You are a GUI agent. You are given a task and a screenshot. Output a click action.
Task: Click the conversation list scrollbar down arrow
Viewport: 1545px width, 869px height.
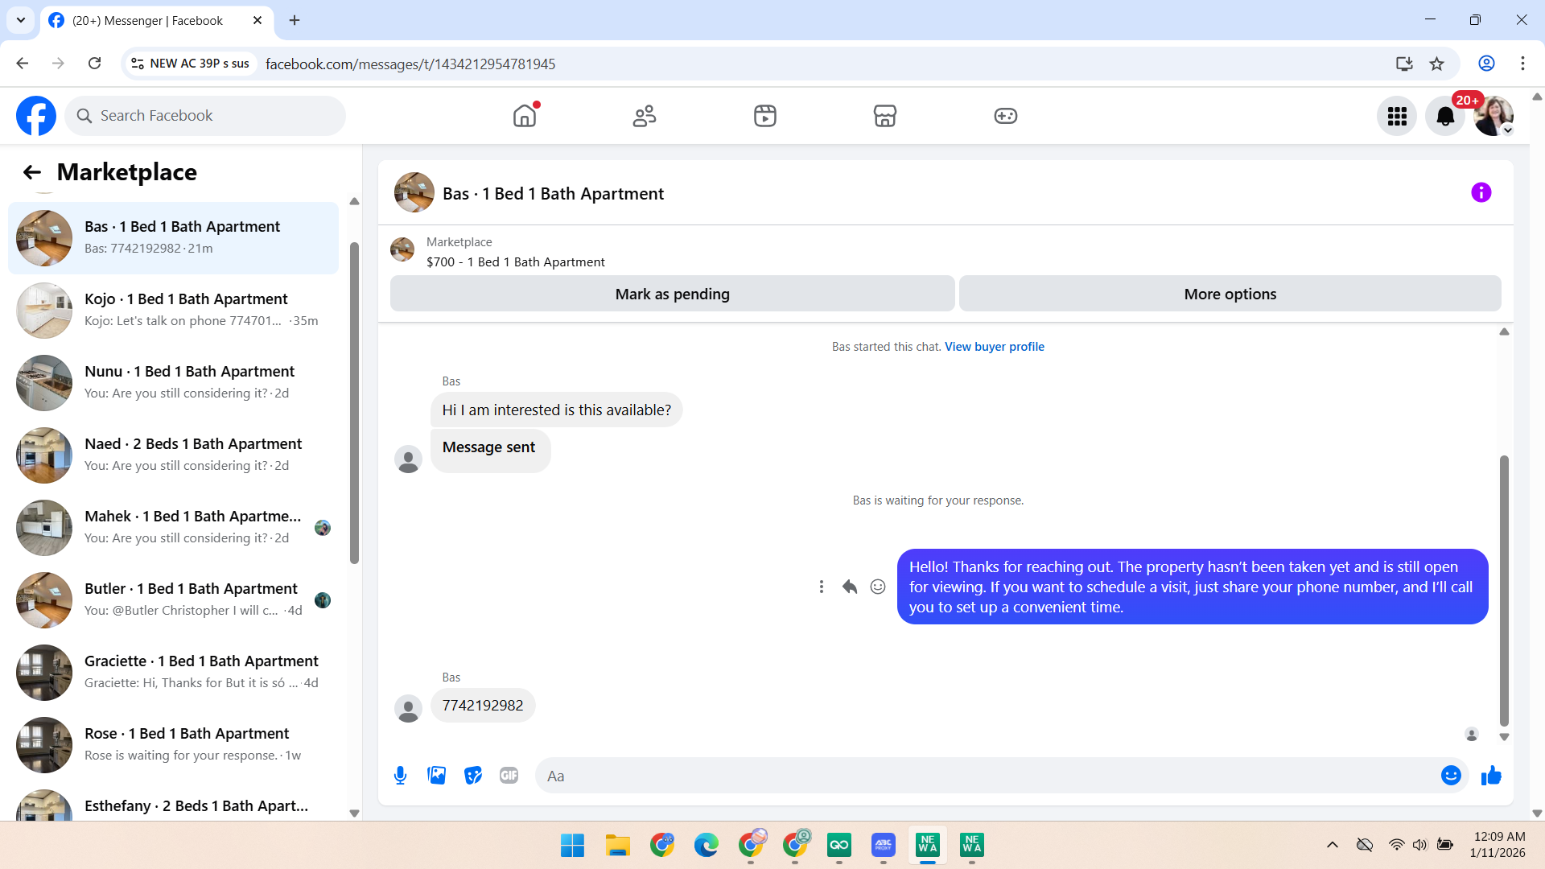tap(354, 813)
